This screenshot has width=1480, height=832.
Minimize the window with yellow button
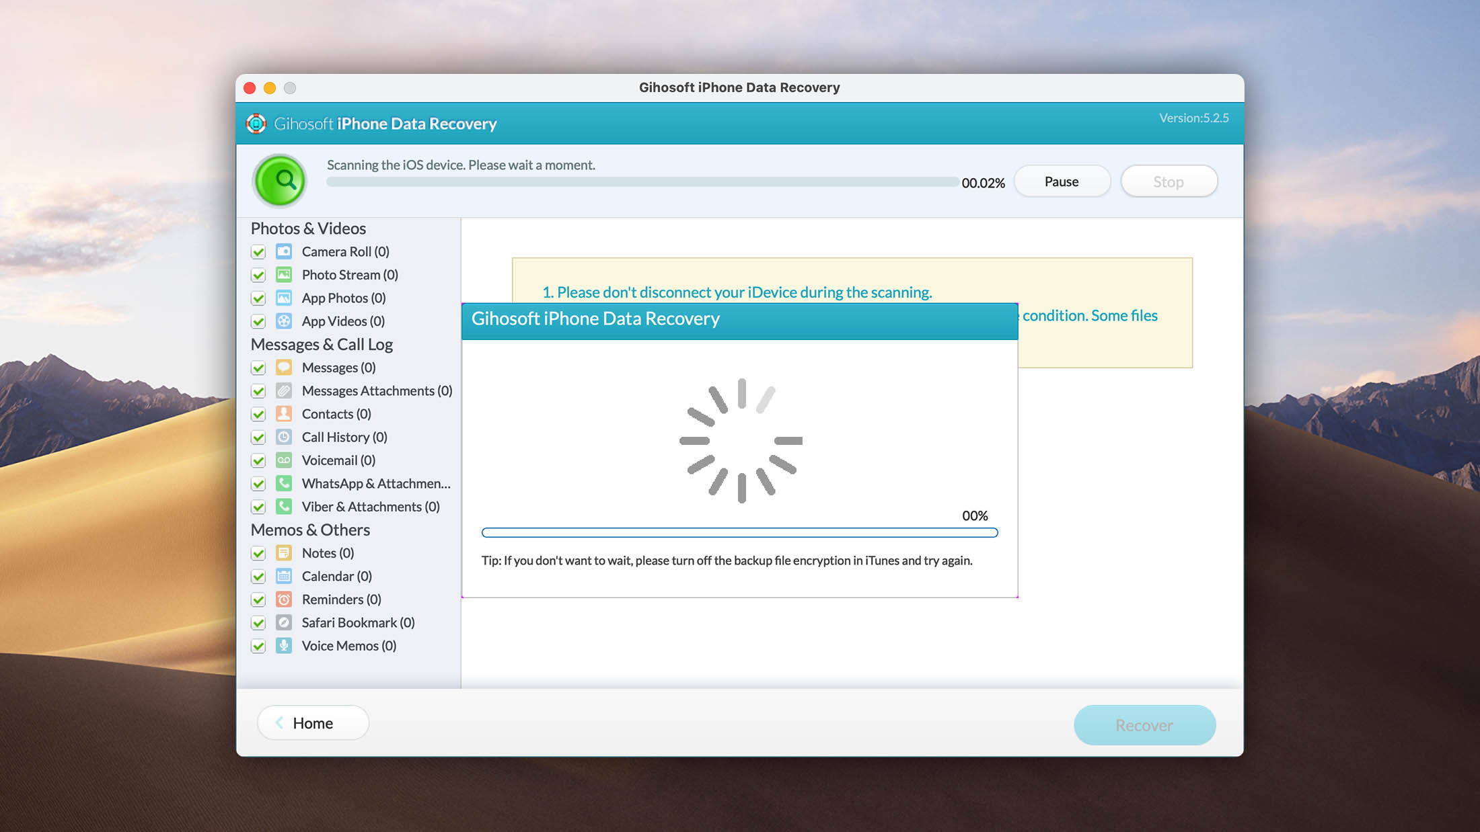coord(270,88)
